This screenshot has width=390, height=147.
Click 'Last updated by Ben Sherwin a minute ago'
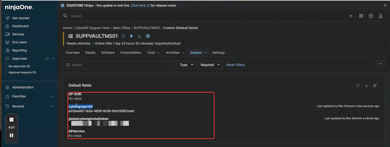click(352, 118)
